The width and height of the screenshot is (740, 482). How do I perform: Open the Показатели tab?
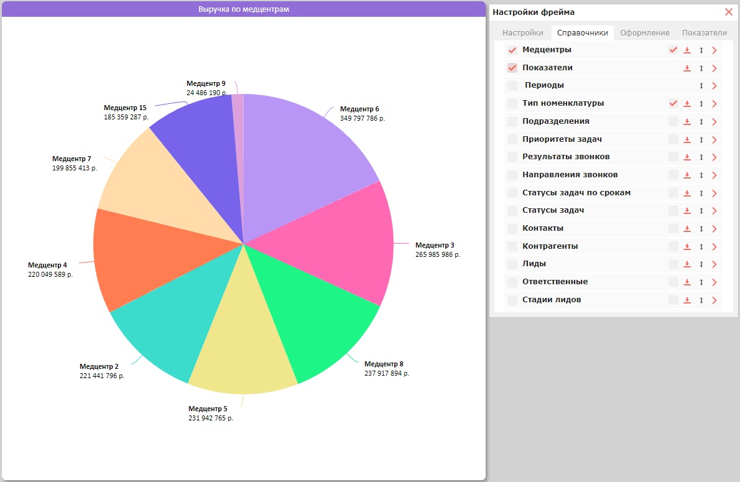(704, 32)
